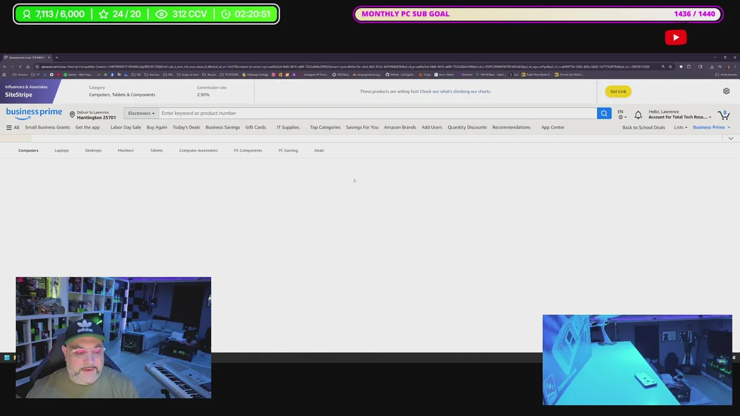The width and height of the screenshot is (740, 416).
Task: Open the All Bookmarks folder
Action: [726, 75]
